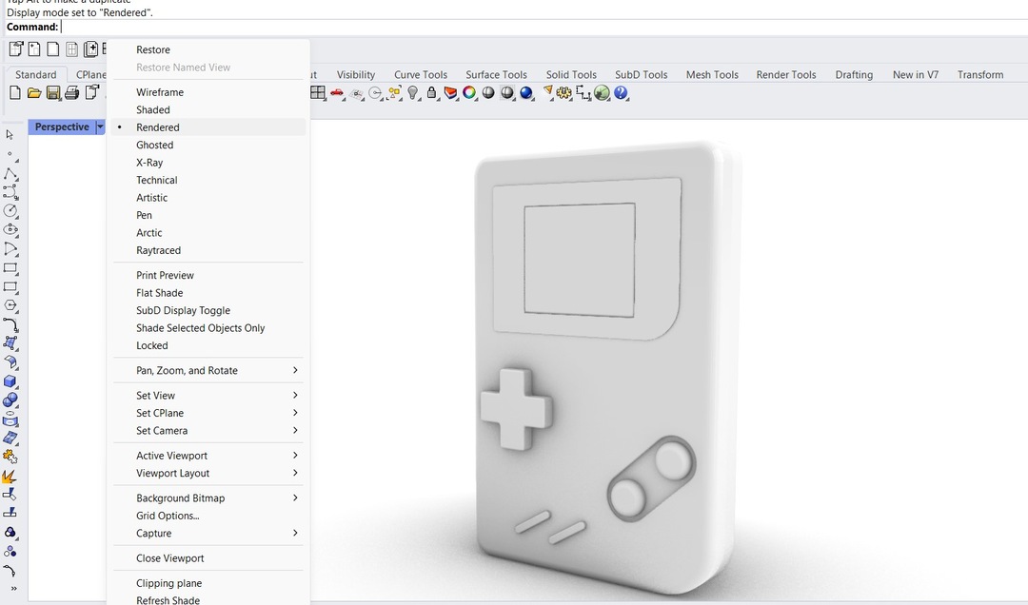Expand the Viewport Layout submenu
Image resolution: width=1028 pixels, height=605 pixels.
click(208, 473)
